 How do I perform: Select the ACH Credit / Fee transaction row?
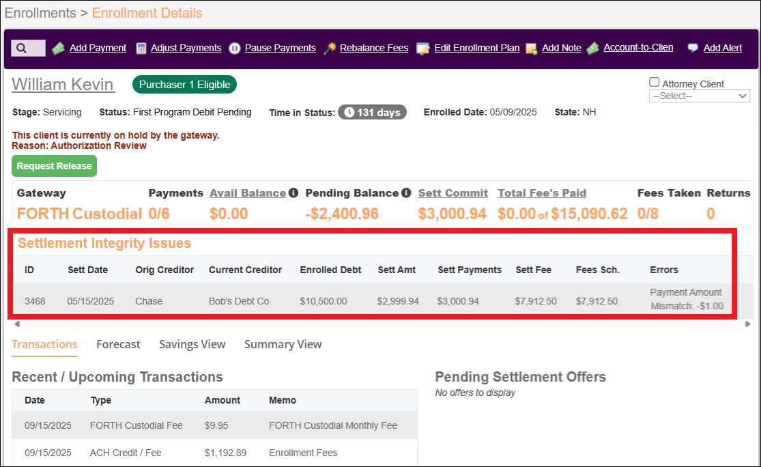point(214,453)
